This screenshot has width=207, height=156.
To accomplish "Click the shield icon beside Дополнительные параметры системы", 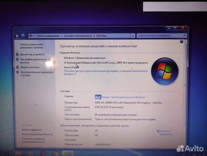I will tap(18, 72).
